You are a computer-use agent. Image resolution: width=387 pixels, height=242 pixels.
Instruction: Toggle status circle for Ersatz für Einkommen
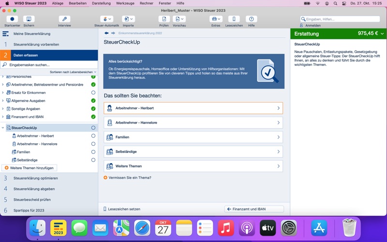[93, 92]
